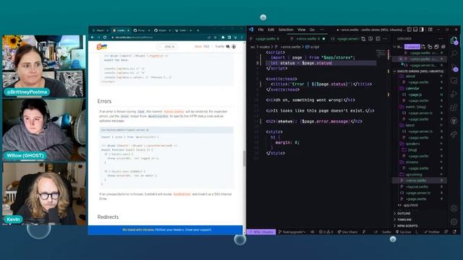Close +error.svelte in Open Editors list

401,59
